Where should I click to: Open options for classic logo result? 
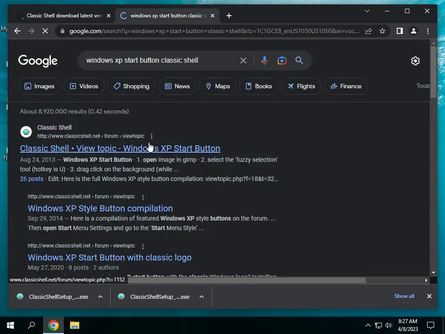tap(143, 246)
